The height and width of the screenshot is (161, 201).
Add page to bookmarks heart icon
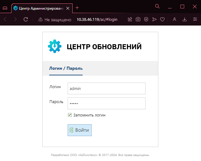coord(162,20)
